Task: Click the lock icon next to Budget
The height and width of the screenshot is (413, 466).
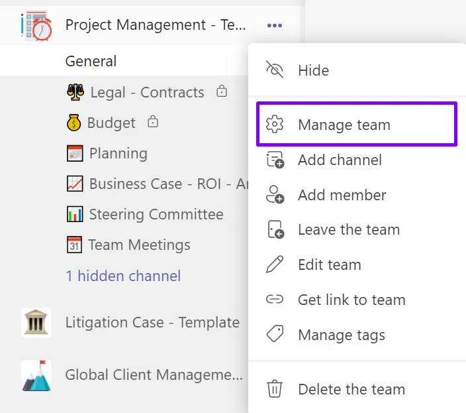Action: tap(153, 122)
